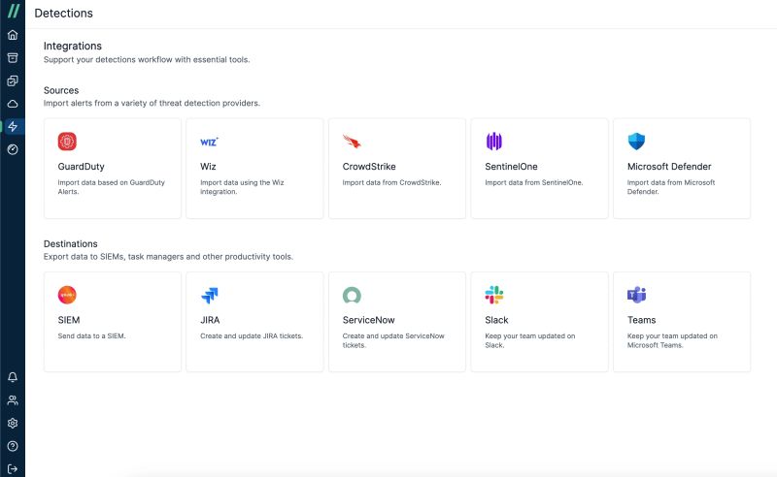Open the cloud sidebar icon

13,104
